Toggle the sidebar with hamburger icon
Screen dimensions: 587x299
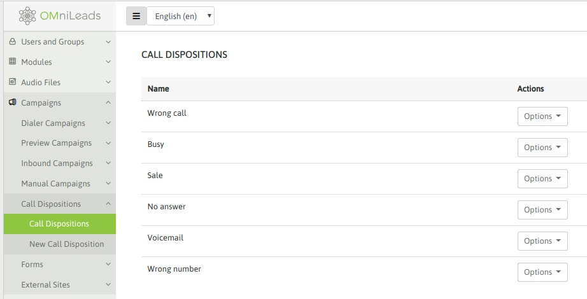click(136, 16)
